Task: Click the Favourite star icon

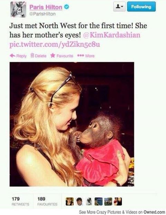Action: tap(53, 56)
